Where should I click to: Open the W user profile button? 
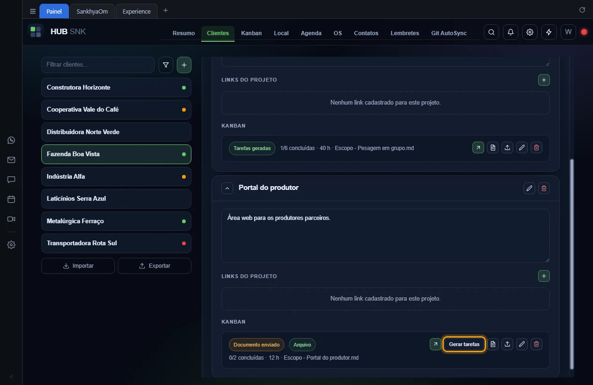(568, 32)
